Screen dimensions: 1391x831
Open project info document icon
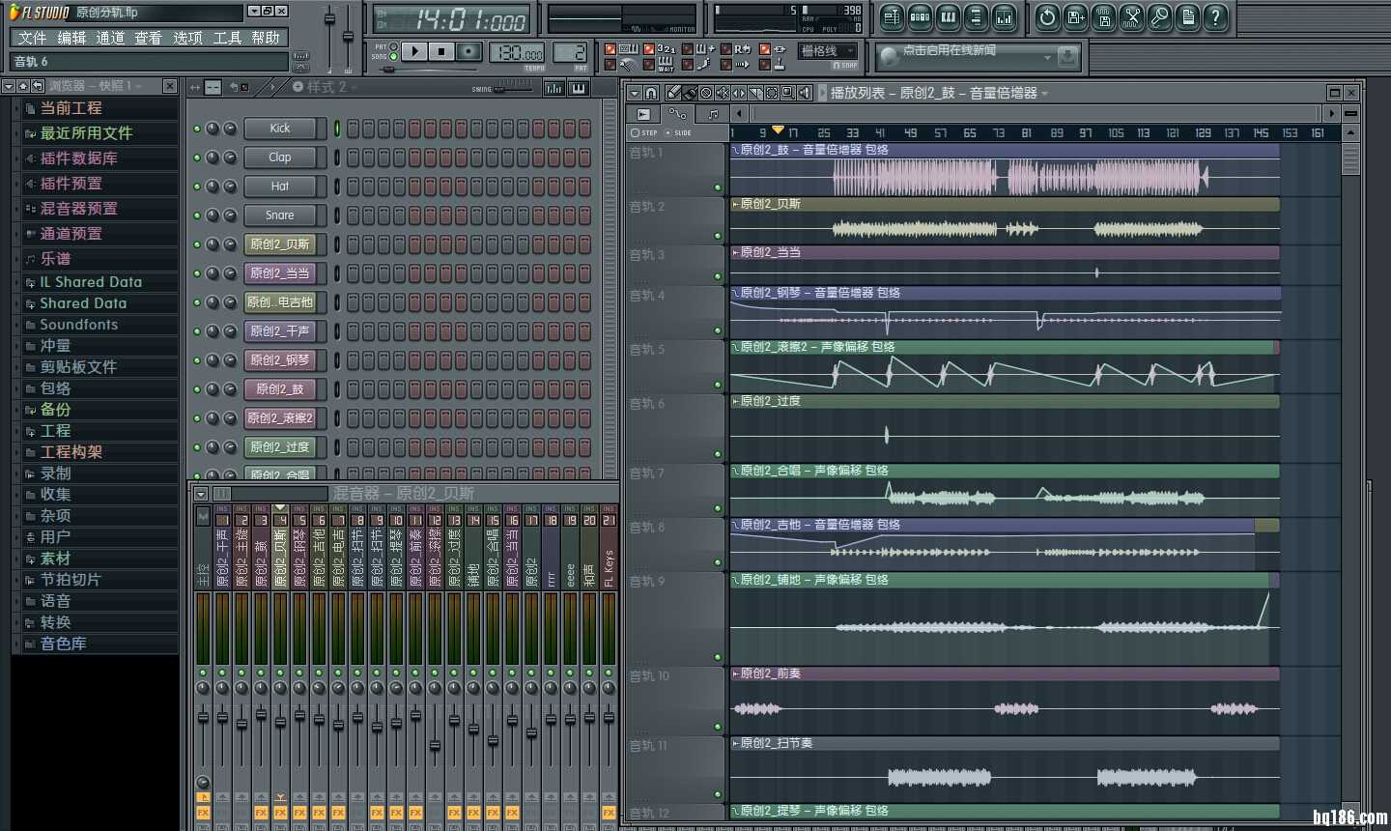(x=1187, y=16)
